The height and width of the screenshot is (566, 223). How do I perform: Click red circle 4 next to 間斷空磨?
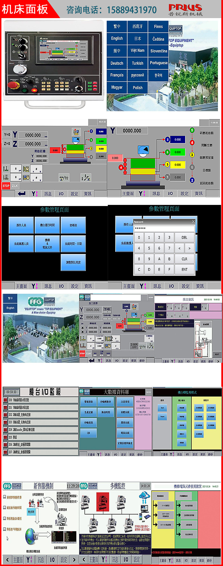click(192, 143)
